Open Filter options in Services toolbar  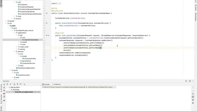tap(17, 84)
